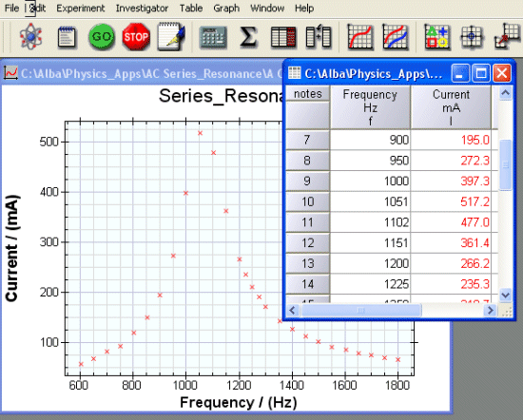Close the table window
This screenshot has height=420, width=523.
[x=502, y=73]
